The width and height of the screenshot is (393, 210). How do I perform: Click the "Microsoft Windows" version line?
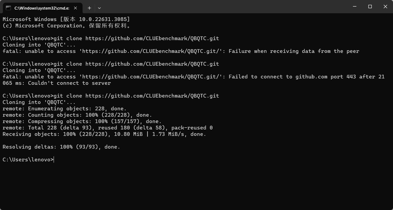[66, 19]
